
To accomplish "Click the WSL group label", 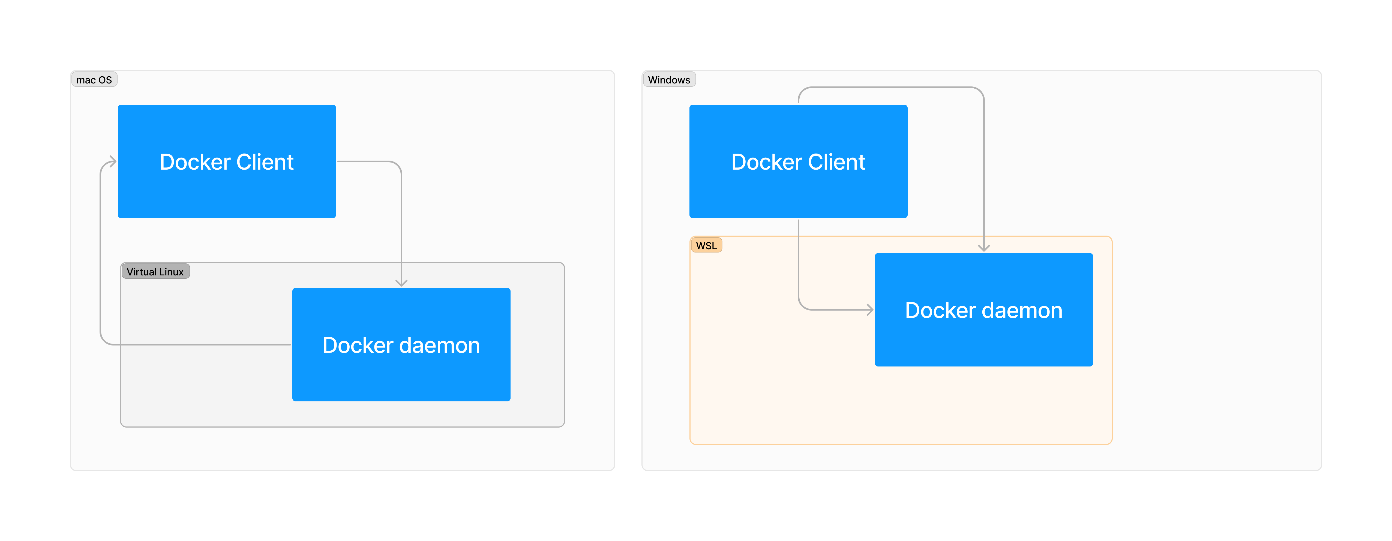I will point(706,245).
